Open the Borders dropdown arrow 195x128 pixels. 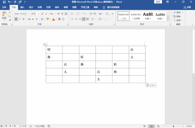pos(108,19)
